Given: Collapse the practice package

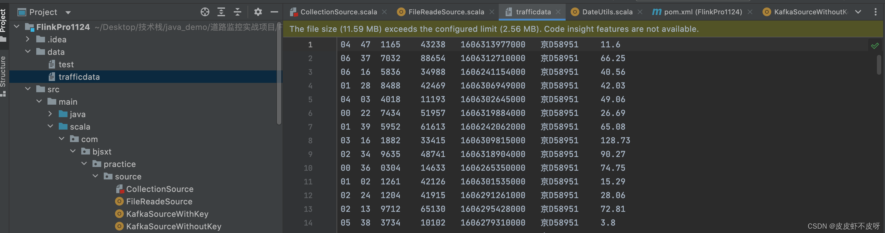Looking at the screenshot, I should 84,164.
